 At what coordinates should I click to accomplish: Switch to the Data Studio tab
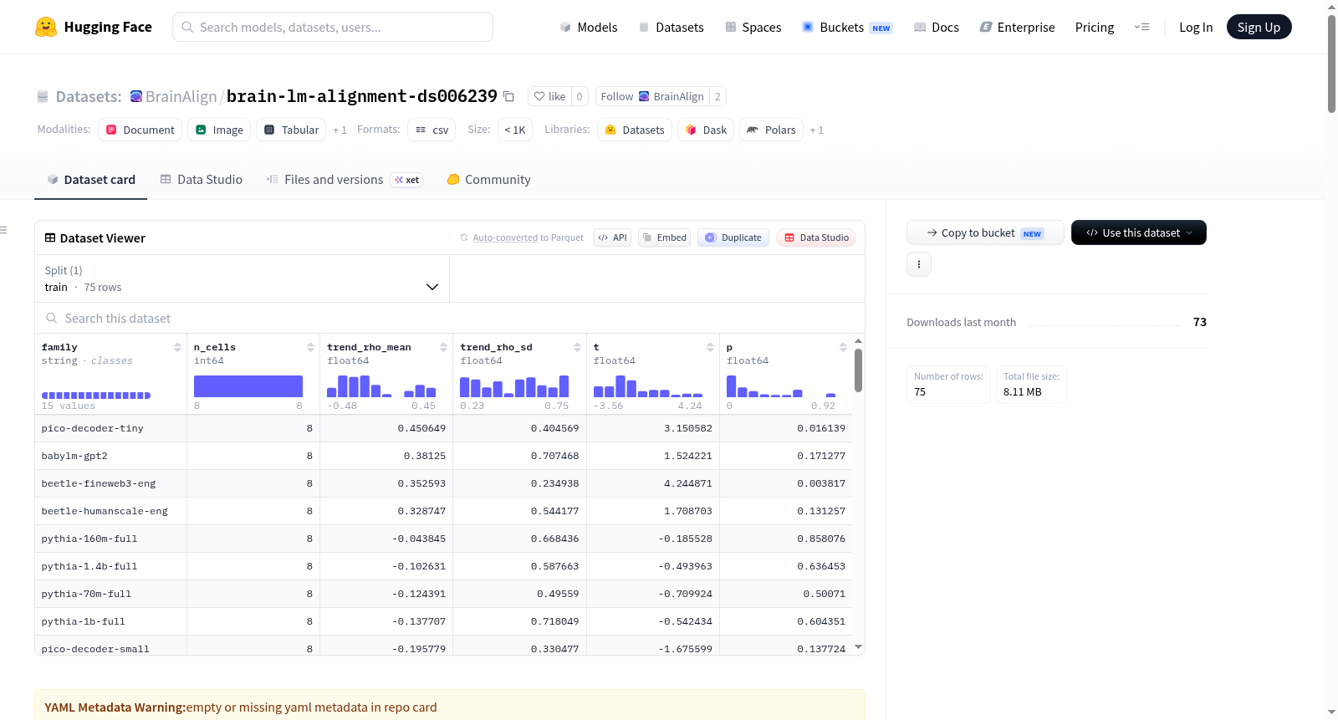(202, 179)
